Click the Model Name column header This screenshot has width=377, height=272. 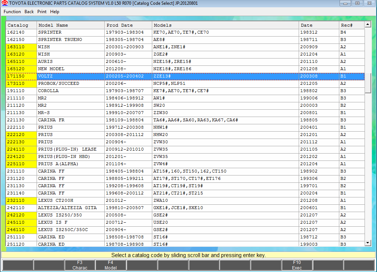[x=71, y=25]
